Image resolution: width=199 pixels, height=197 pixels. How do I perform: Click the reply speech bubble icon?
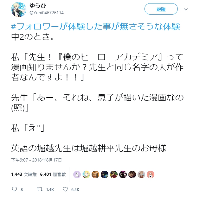pos(14,189)
